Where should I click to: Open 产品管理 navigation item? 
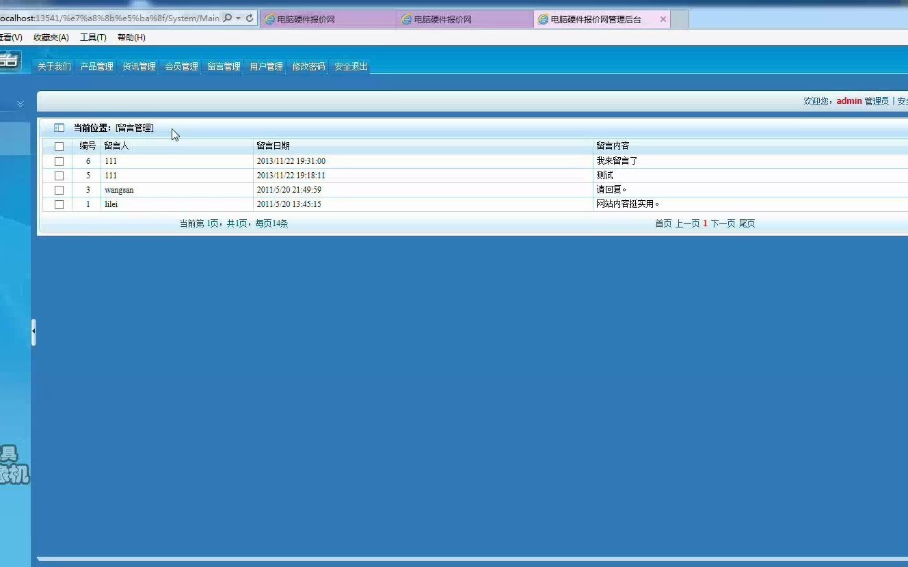(x=96, y=66)
